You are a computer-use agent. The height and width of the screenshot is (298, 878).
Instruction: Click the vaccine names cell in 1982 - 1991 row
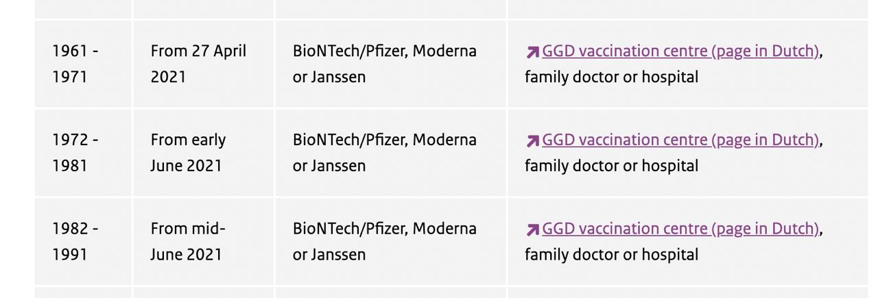click(x=390, y=241)
